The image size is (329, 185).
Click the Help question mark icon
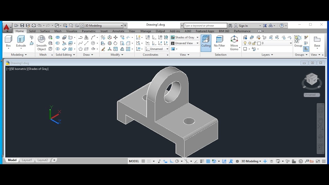pyautogui.click(x=282, y=26)
